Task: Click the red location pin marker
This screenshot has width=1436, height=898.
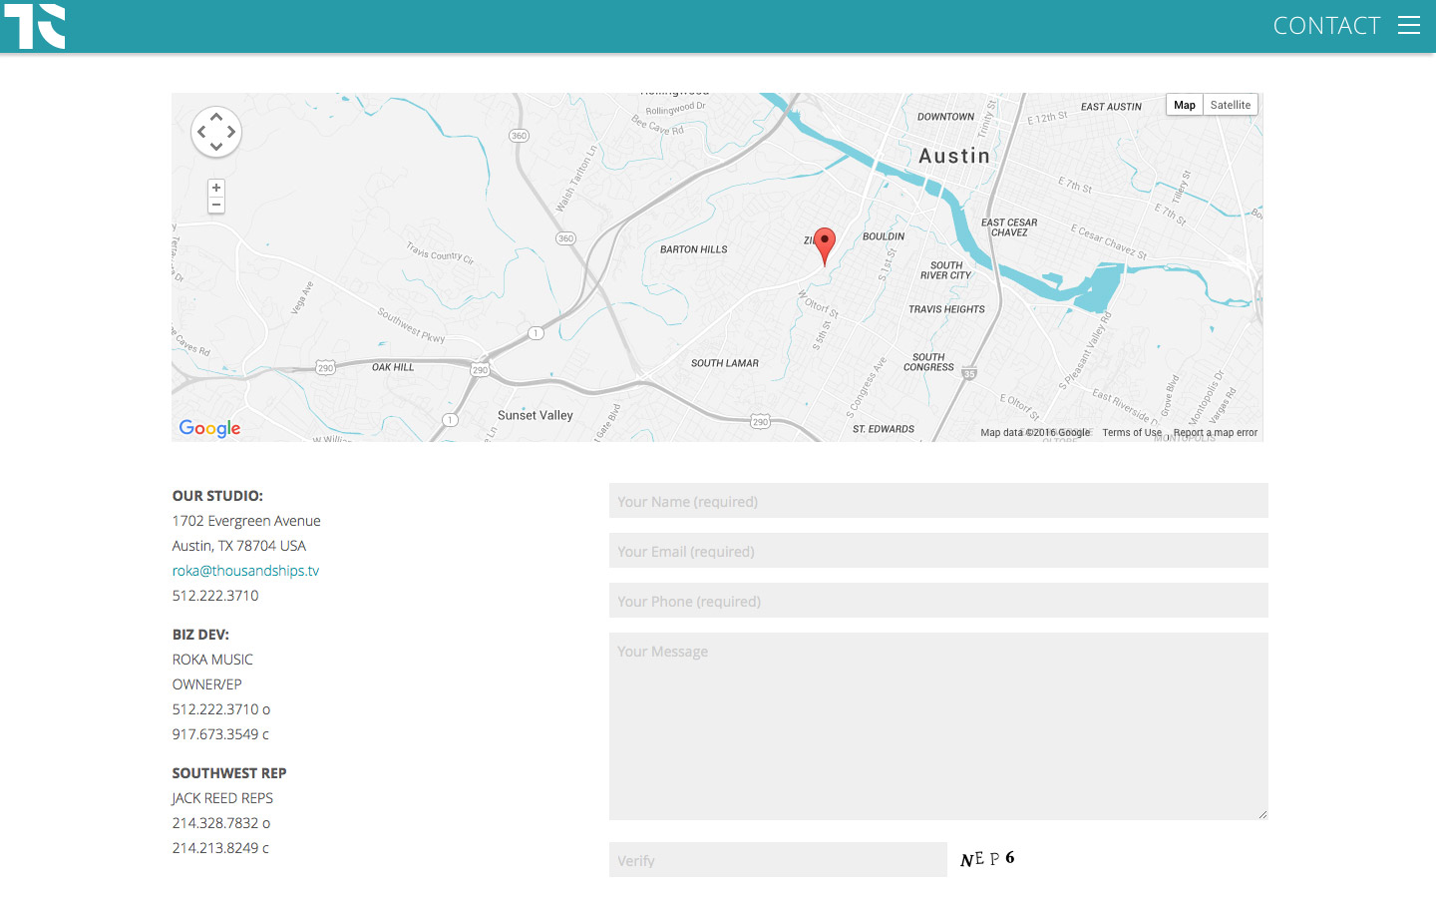Action: click(825, 245)
